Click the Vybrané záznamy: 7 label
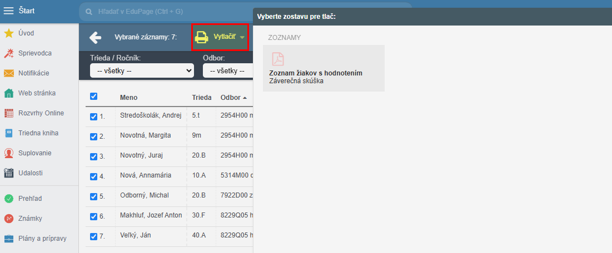The image size is (612, 253). (146, 37)
